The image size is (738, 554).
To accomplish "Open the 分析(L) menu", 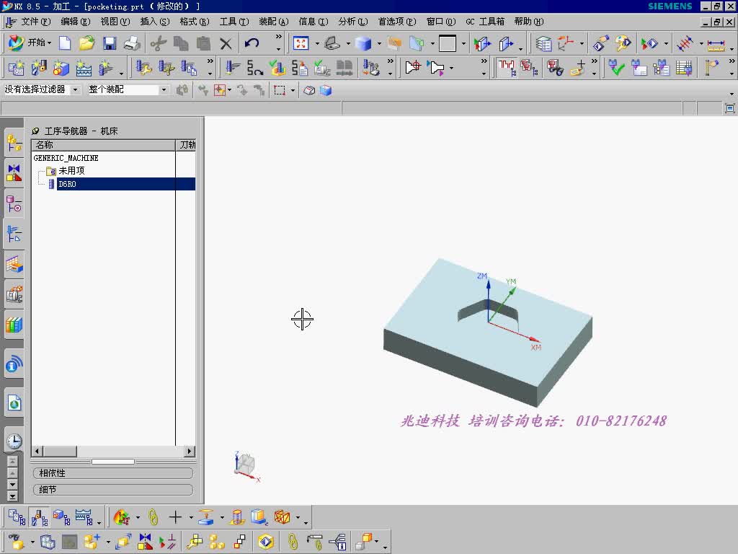I will pos(353,22).
